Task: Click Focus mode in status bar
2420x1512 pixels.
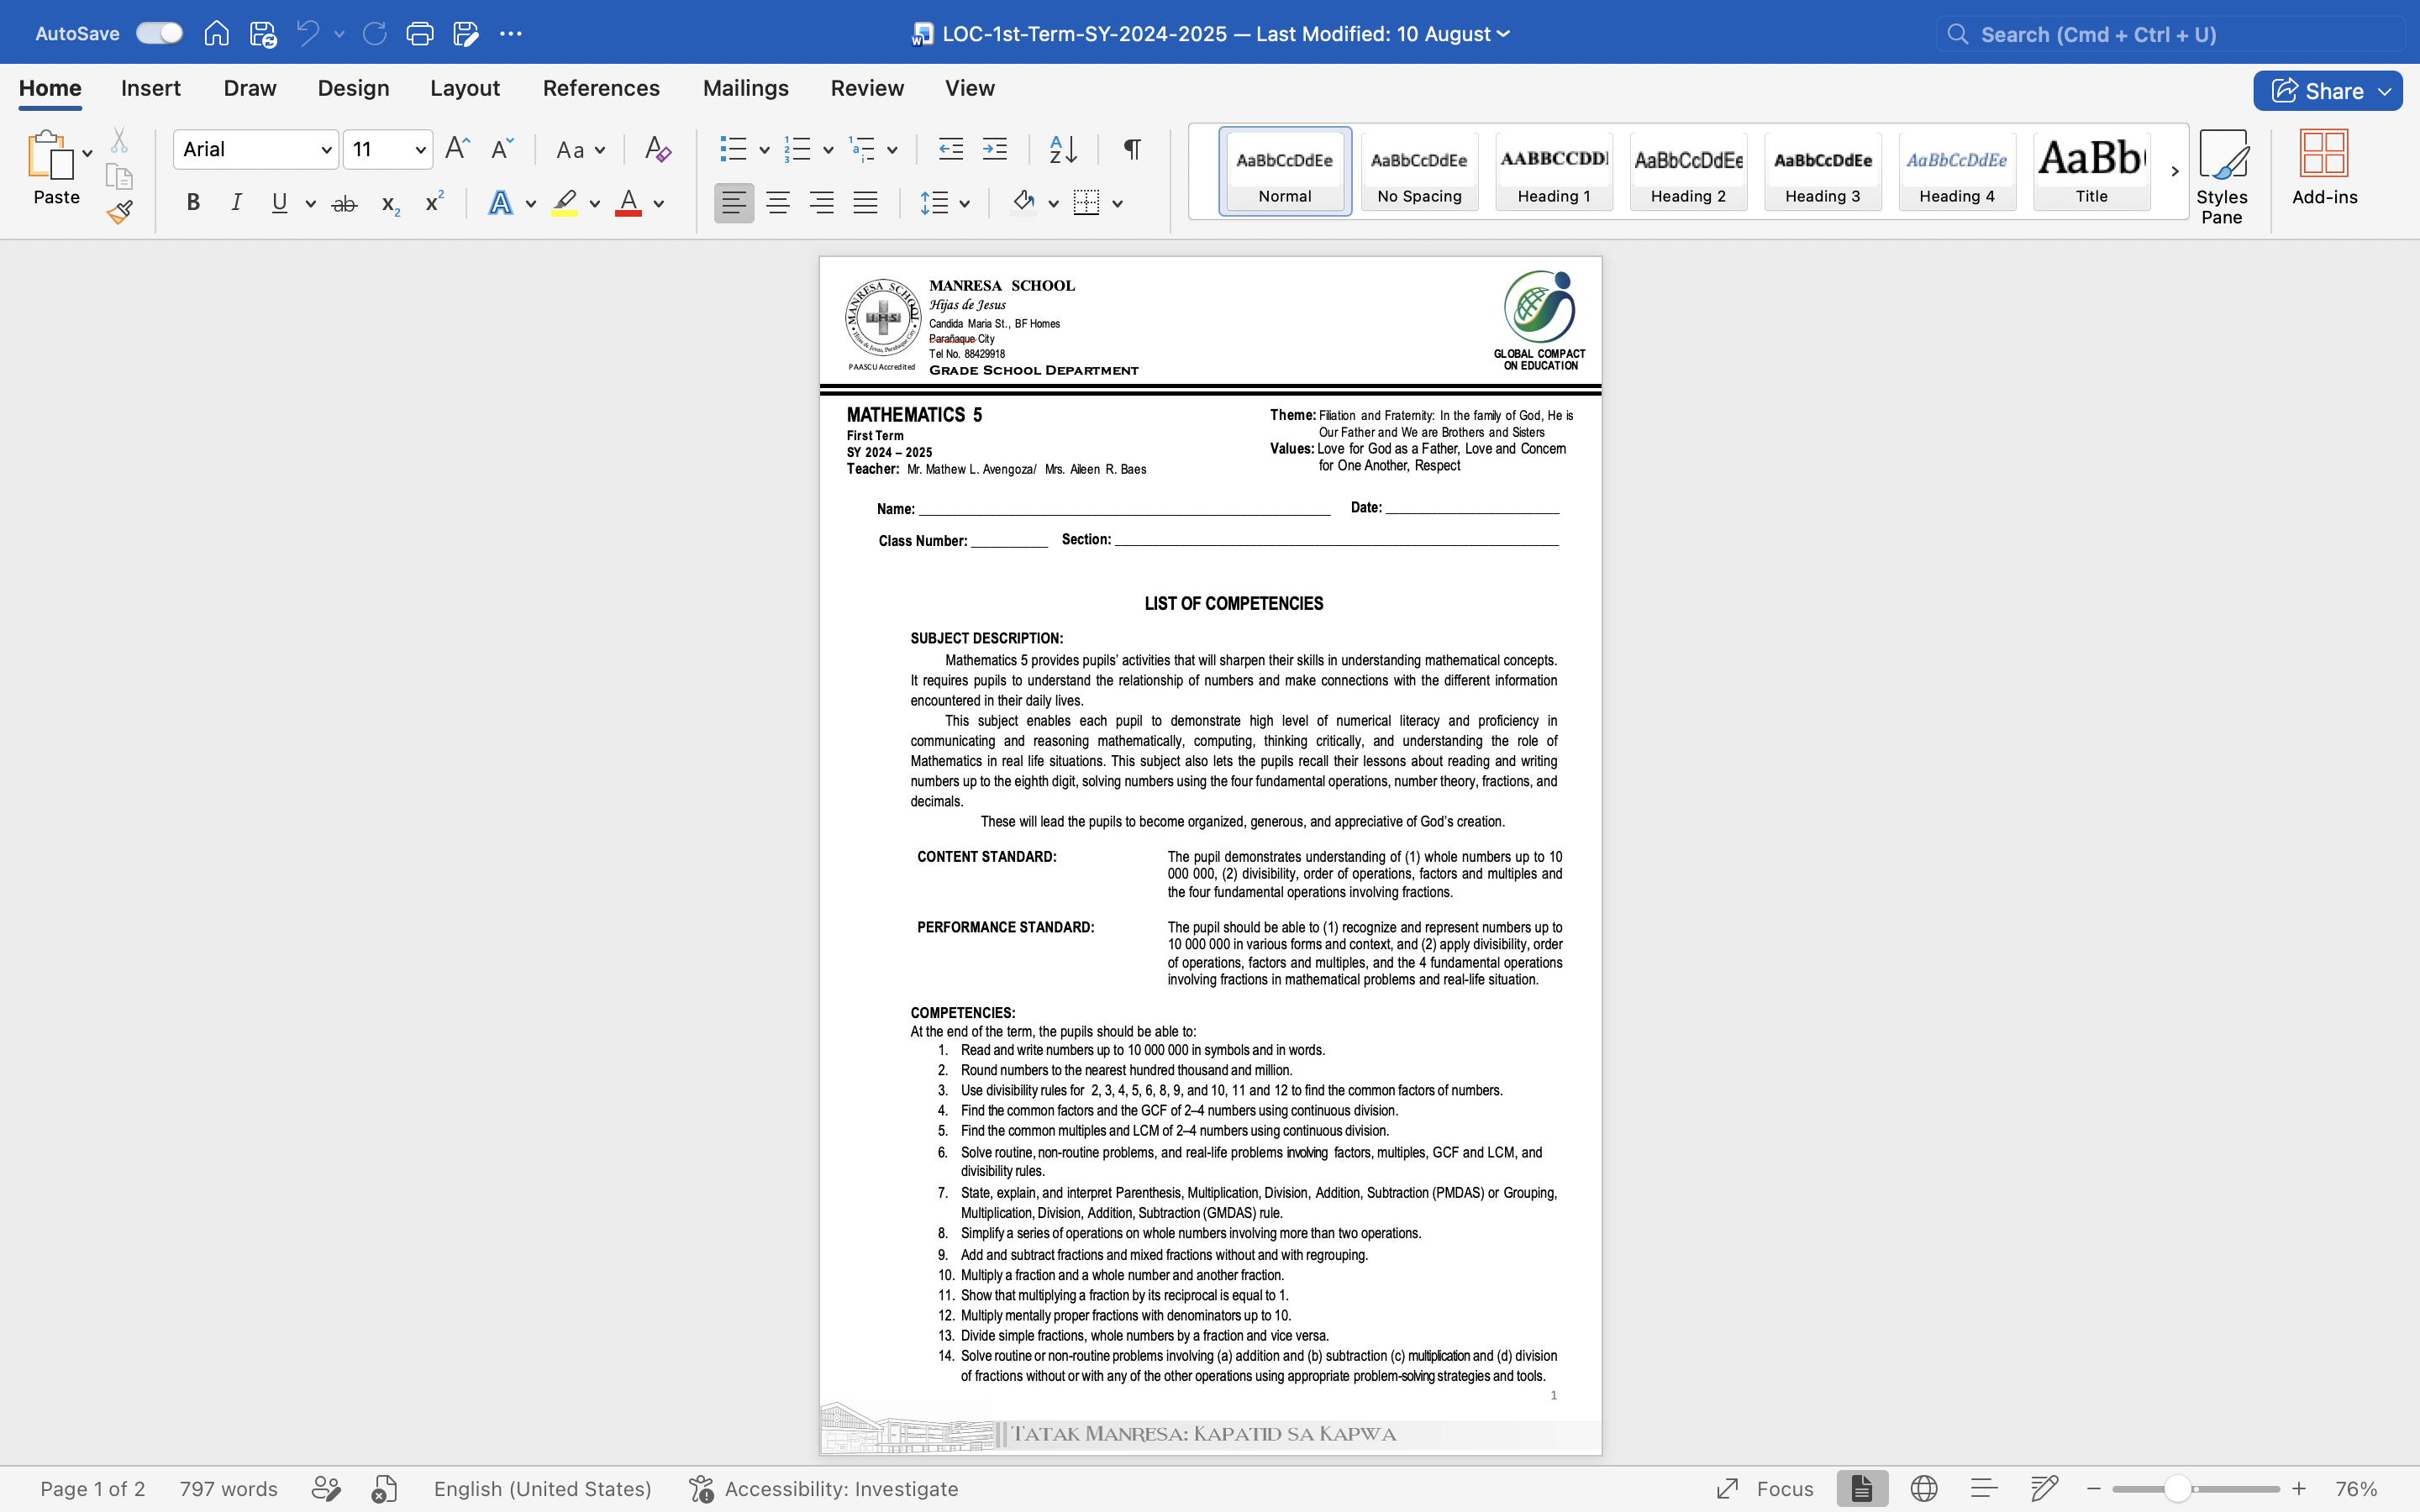Action: (1764, 1489)
